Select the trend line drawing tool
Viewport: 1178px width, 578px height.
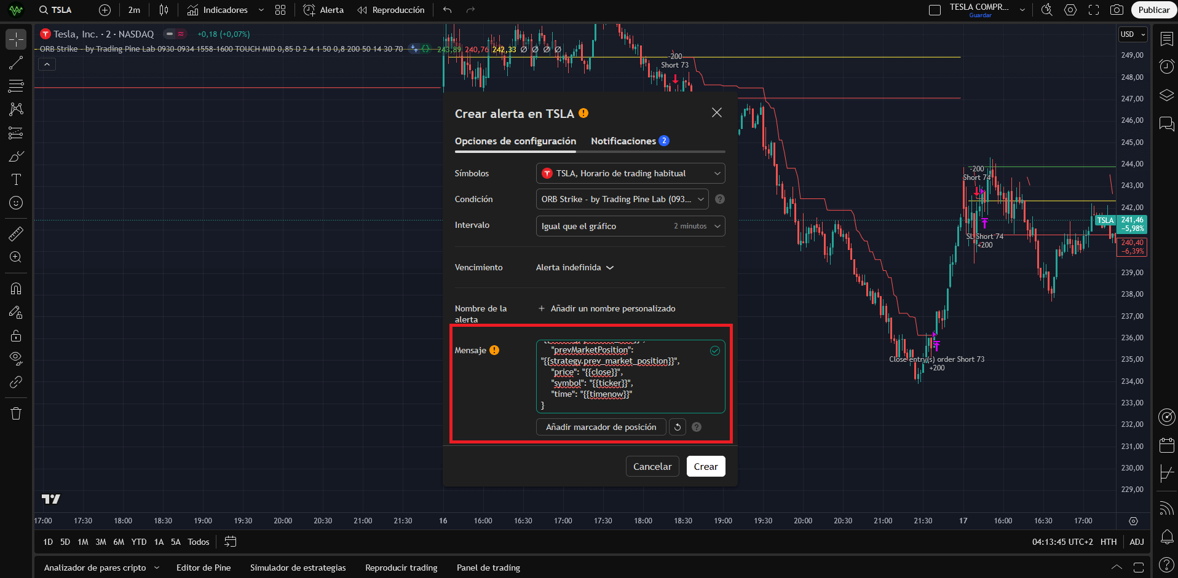[15, 63]
